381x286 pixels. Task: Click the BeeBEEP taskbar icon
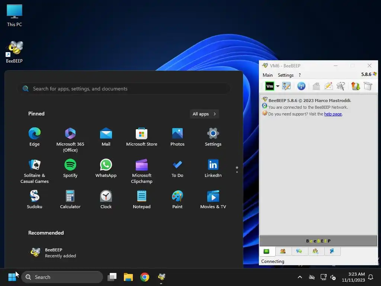coord(161,277)
